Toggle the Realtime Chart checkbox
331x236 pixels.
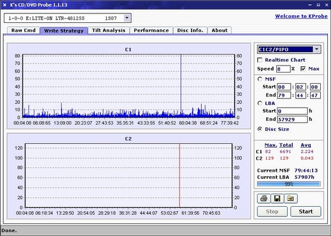(260, 60)
